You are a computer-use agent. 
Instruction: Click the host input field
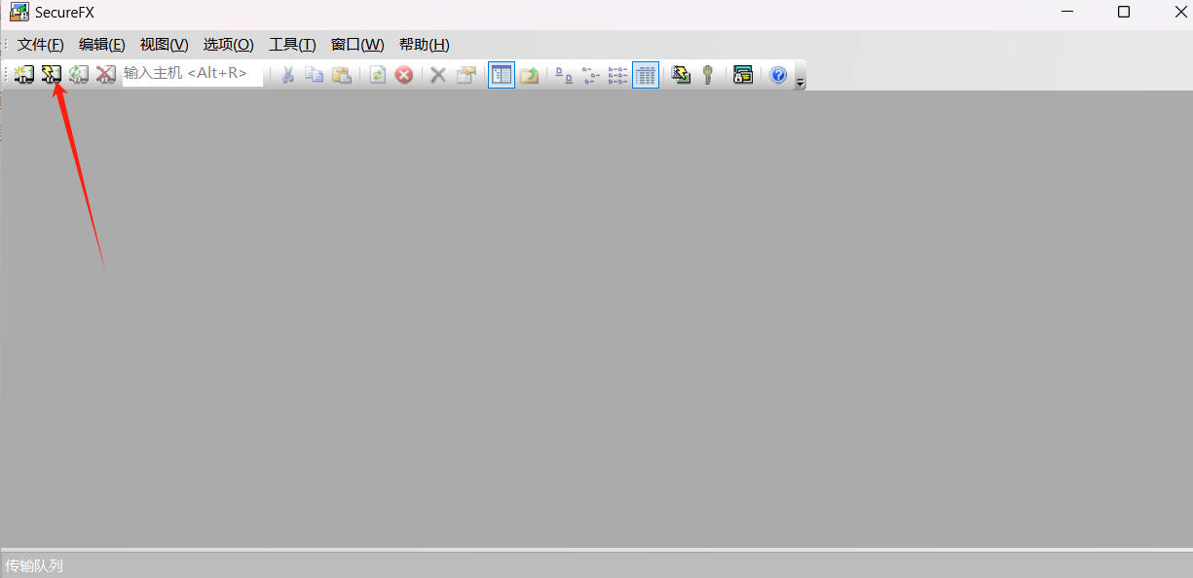[195, 73]
